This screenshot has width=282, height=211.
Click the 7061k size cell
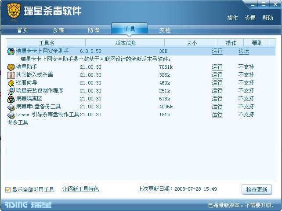click(x=166, y=67)
